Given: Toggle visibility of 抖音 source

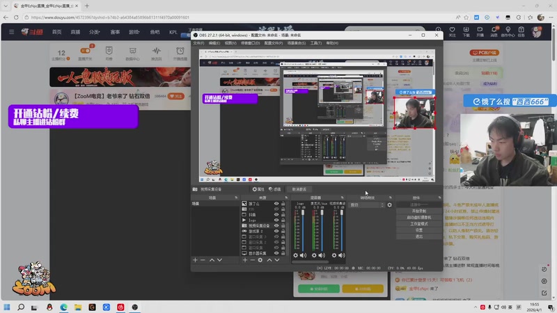Looking at the screenshot, I should tap(276, 215).
